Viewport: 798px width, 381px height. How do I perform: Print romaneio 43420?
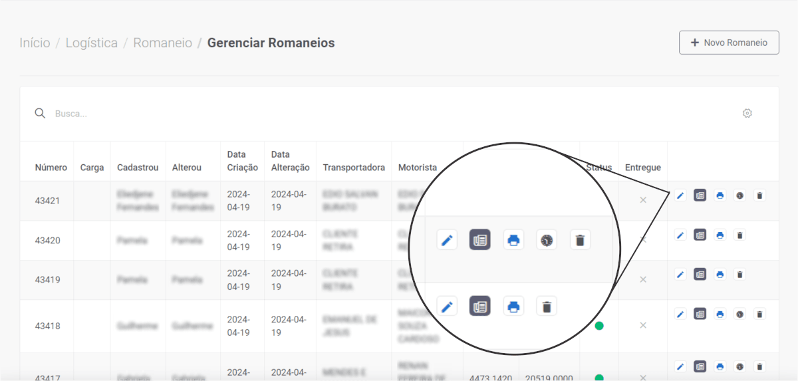[x=720, y=235]
